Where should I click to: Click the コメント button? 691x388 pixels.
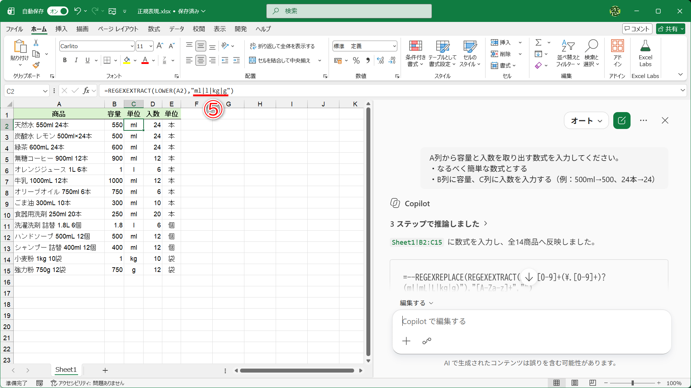tap(637, 29)
